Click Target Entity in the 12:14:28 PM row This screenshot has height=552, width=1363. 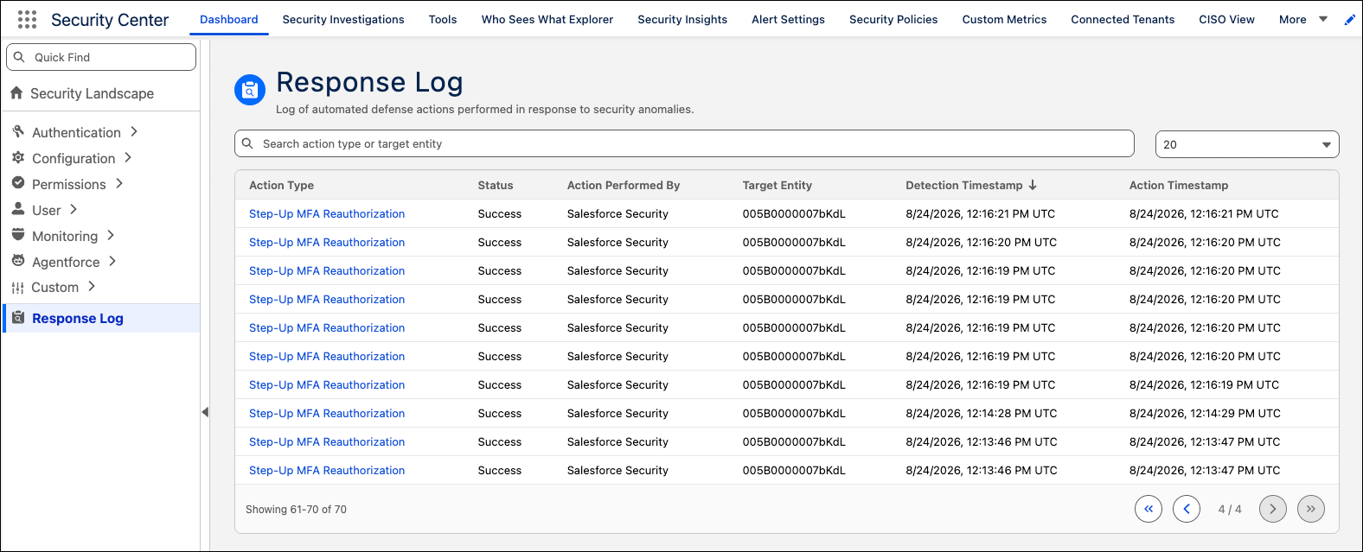794,413
